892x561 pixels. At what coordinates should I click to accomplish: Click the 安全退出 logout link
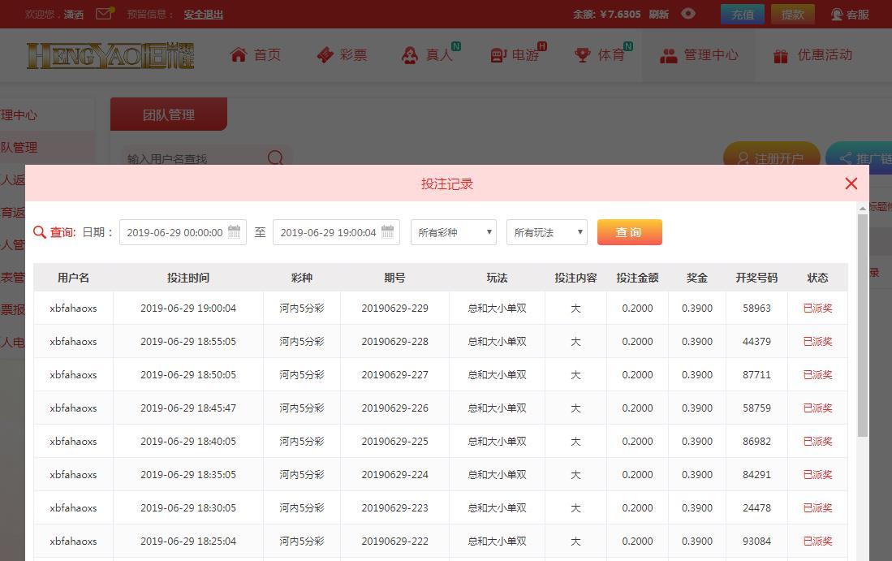(203, 15)
